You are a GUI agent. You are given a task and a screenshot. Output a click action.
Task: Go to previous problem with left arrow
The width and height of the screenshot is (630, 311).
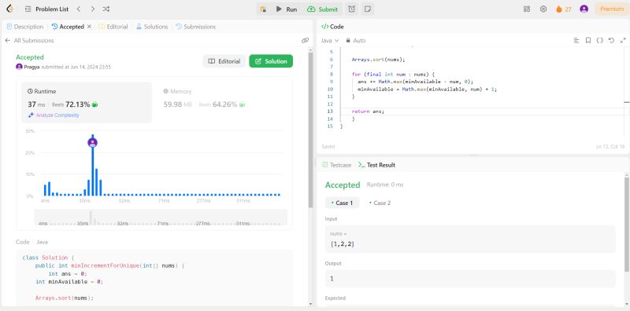coord(79,9)
